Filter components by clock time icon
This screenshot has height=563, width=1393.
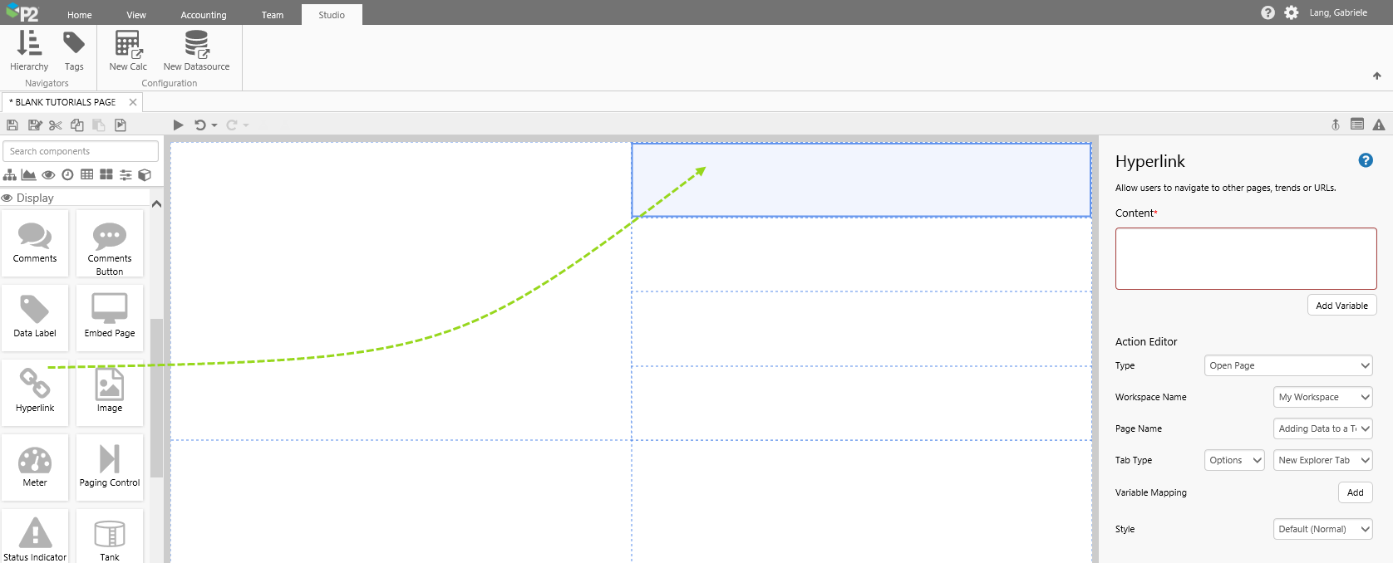tap(67, 174)
